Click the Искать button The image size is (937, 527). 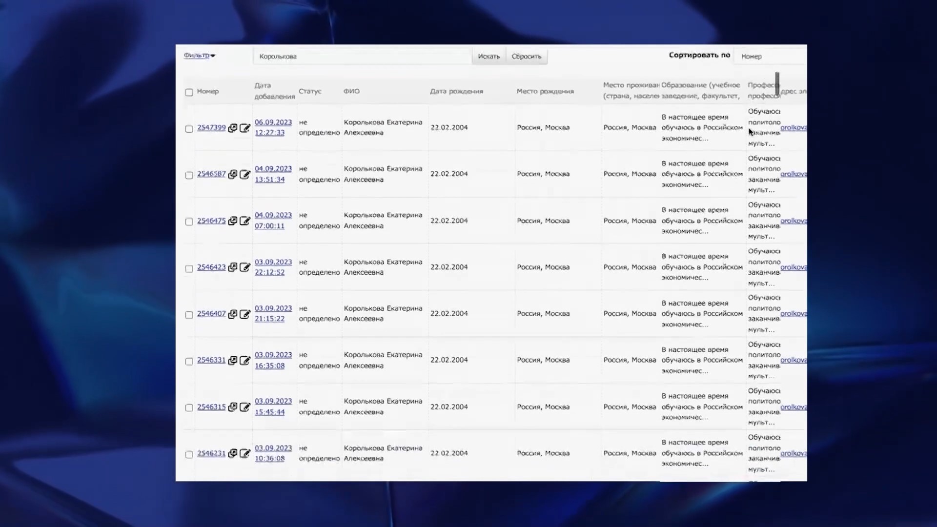489,56
